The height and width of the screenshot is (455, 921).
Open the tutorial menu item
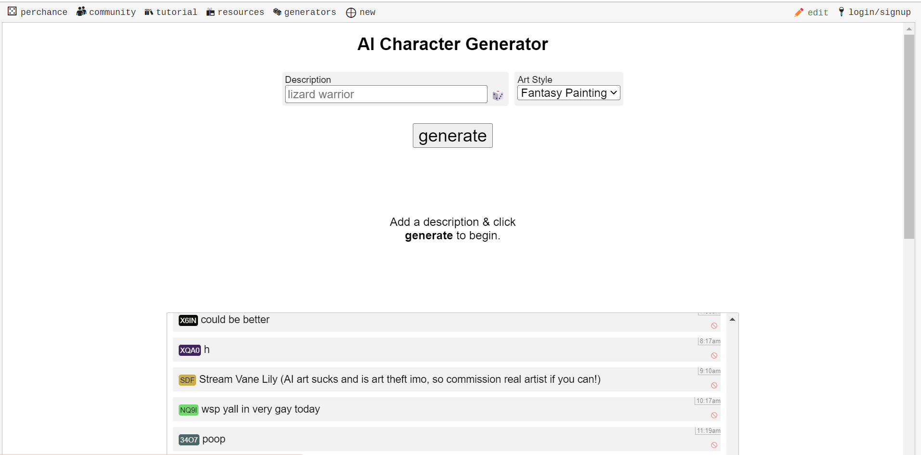click(176, 12)
